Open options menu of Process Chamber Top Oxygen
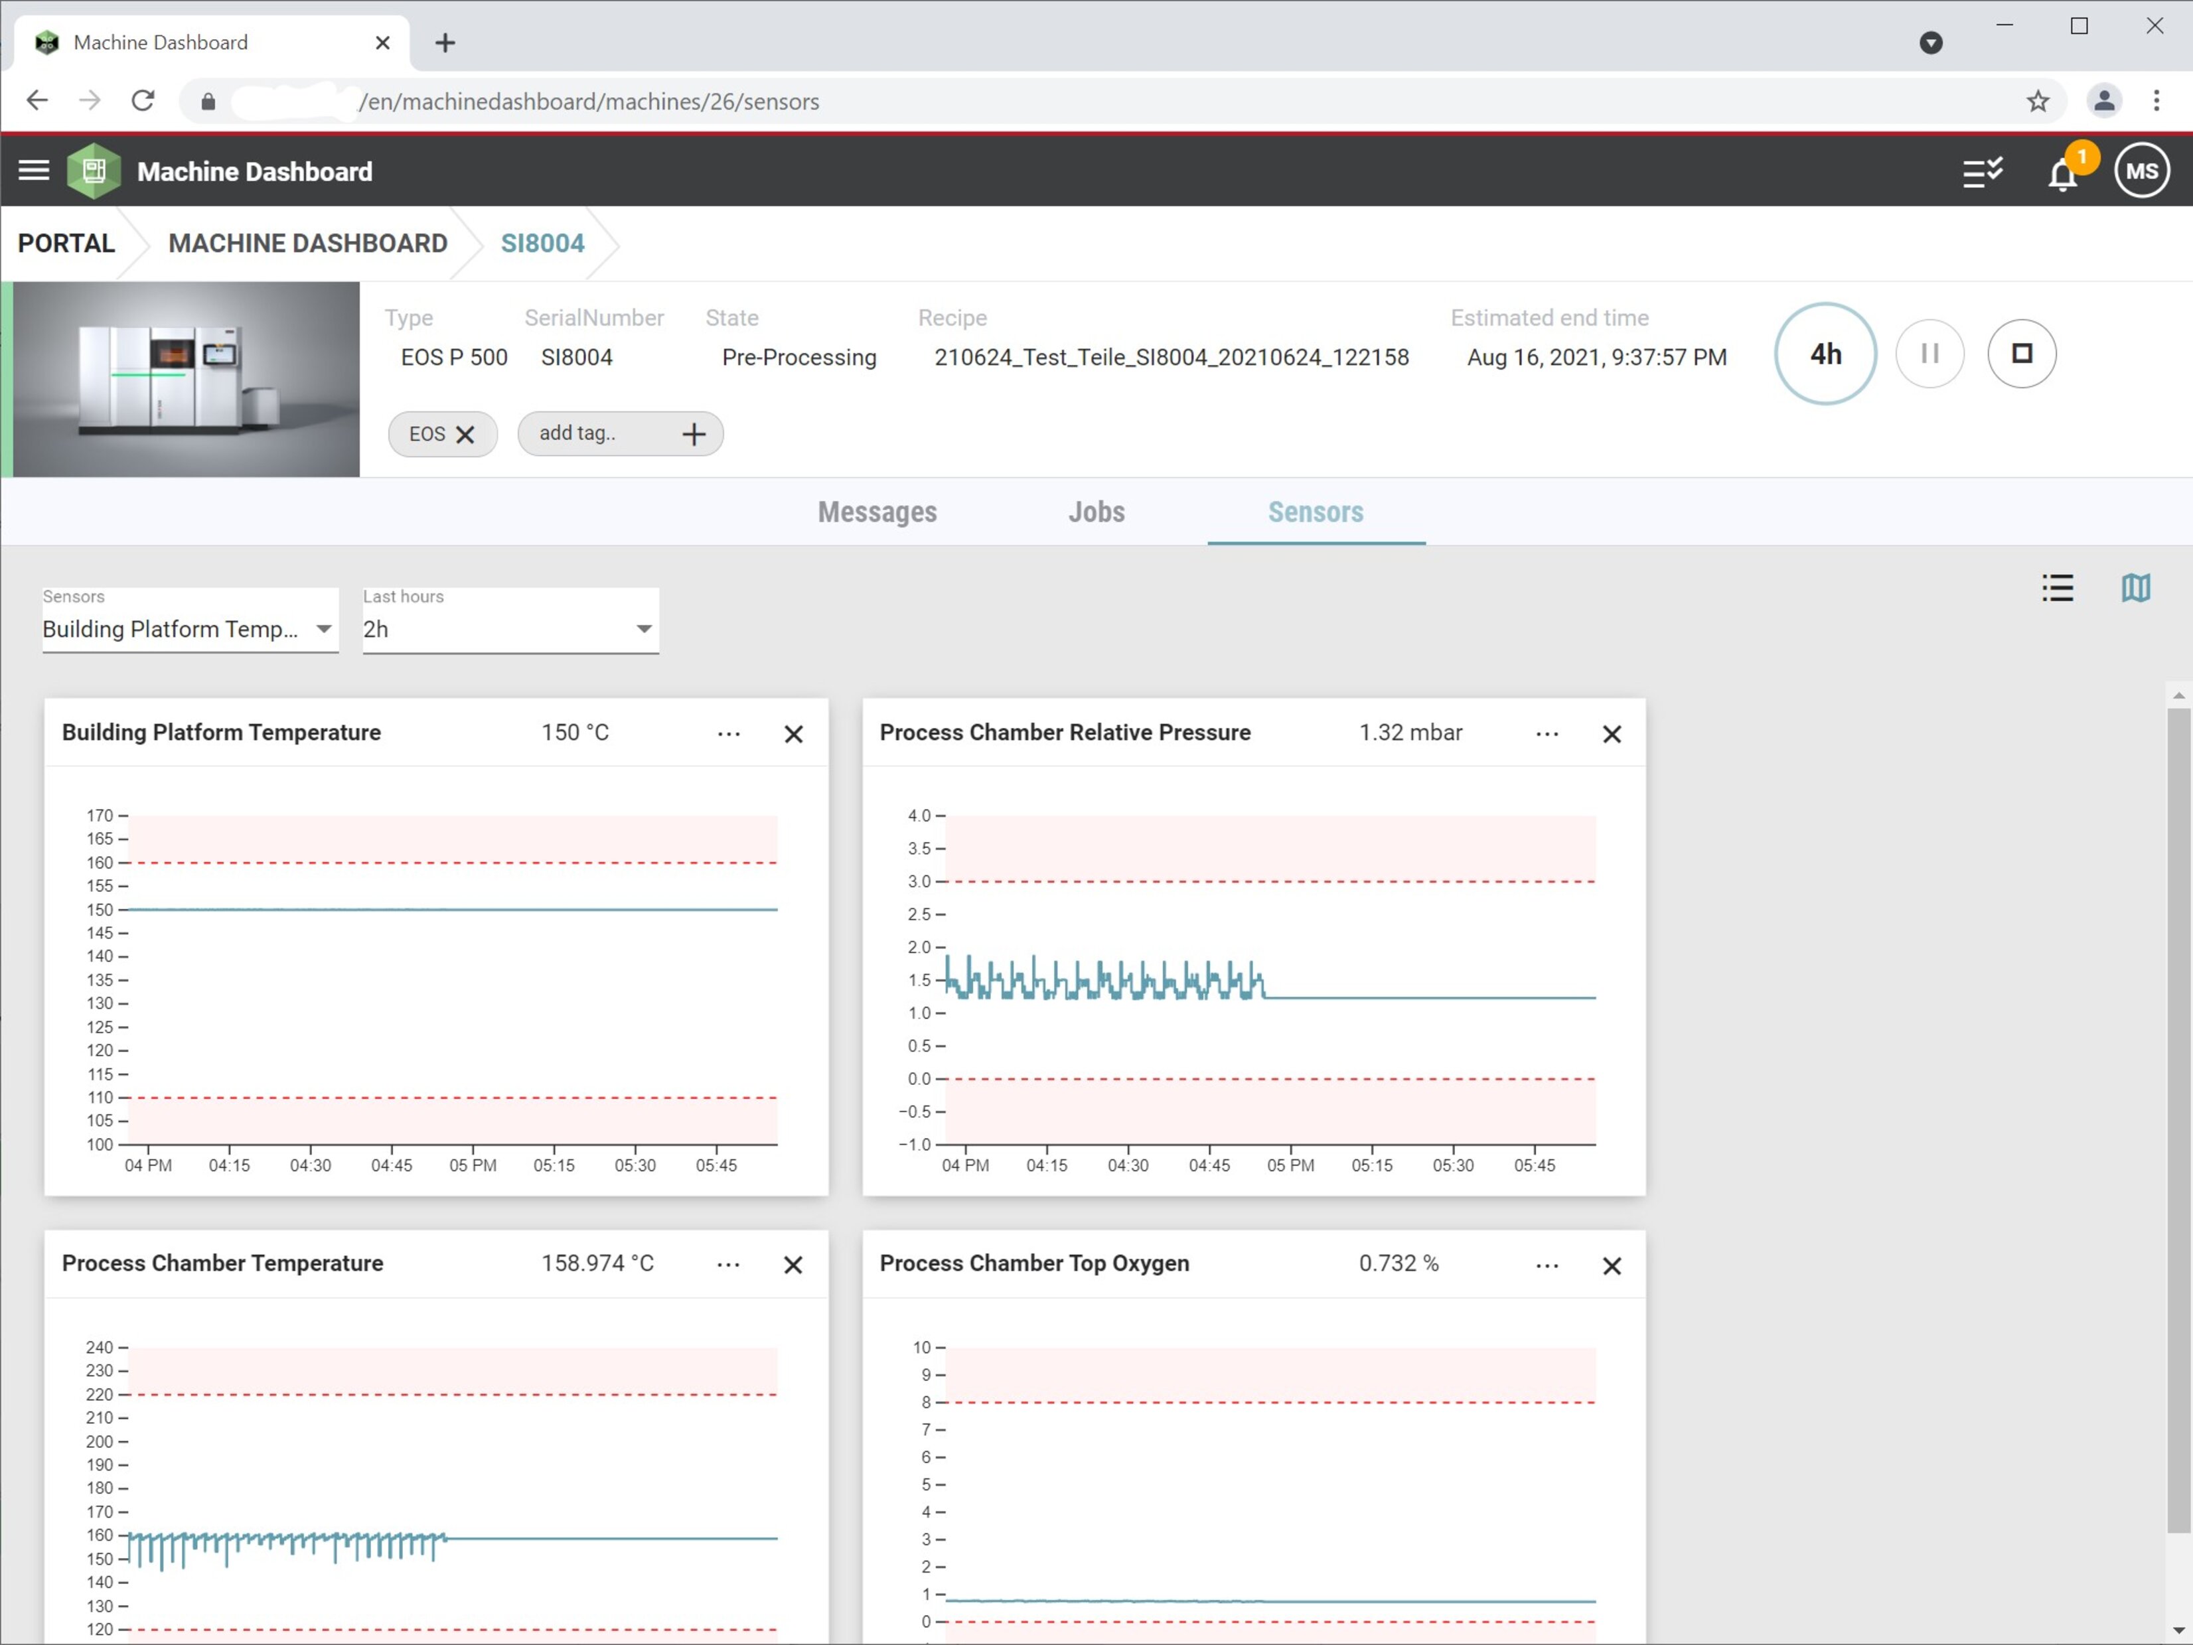The width and height of the screenshot is (2193, 1645). [1547, 1265]
